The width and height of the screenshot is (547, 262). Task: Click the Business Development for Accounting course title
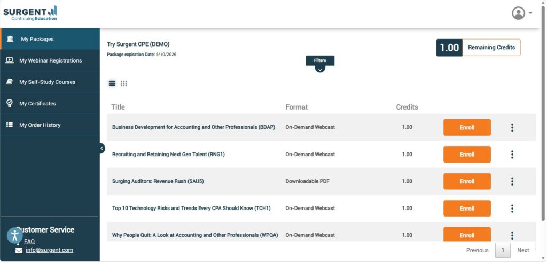coord(193,127)
